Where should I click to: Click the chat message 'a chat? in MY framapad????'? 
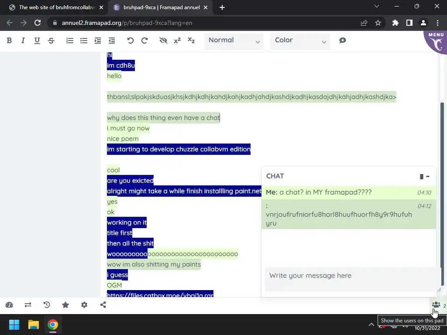click(325, 192)
